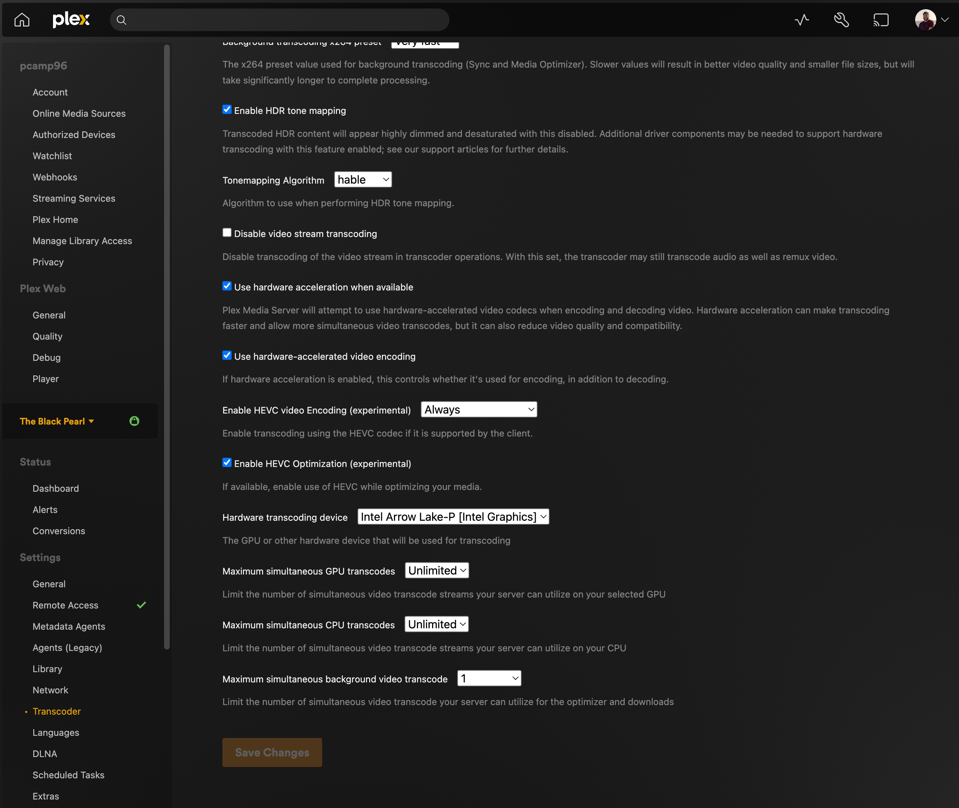This screenshot has height=808, width=959.
Task: Open the Cast player icon
Action: click(881, 20)
